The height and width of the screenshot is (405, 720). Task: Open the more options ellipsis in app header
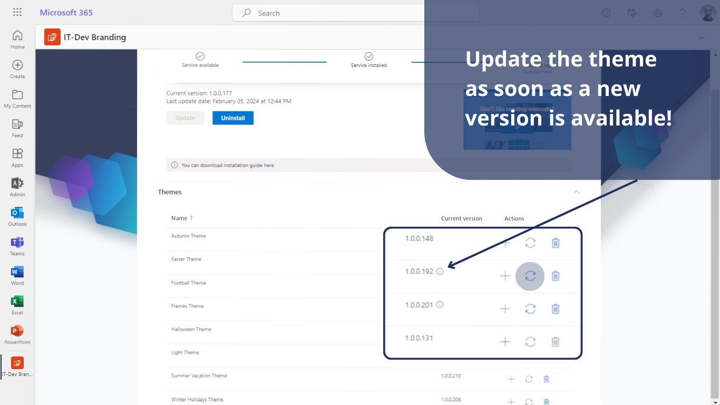tap(702, 37)
